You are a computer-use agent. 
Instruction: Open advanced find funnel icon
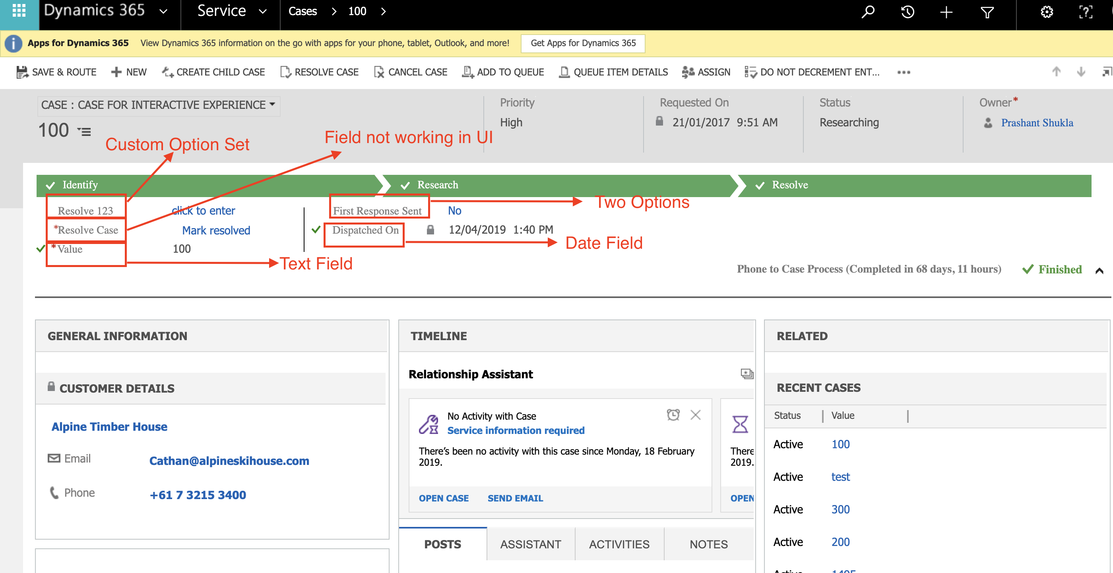[987, 12]
